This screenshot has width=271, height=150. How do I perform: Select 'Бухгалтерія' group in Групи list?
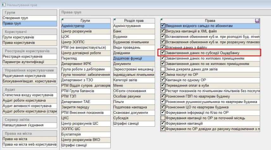pyautogui.click(x=71, y=134)
